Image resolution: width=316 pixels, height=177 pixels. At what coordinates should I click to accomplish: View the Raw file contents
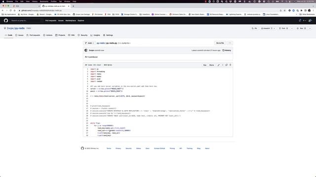pyautogui.click(x=205, y=65)
